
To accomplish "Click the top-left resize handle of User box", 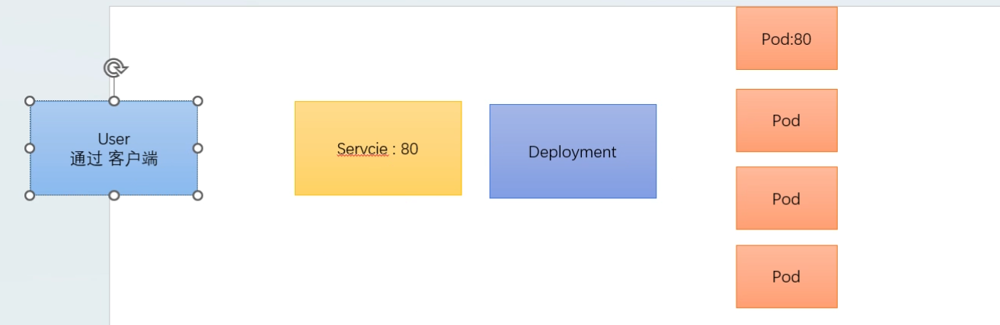I will (x=30, y=101).
